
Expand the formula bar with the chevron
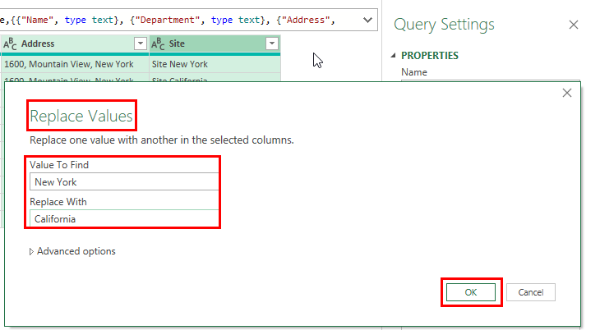(367, 20)
